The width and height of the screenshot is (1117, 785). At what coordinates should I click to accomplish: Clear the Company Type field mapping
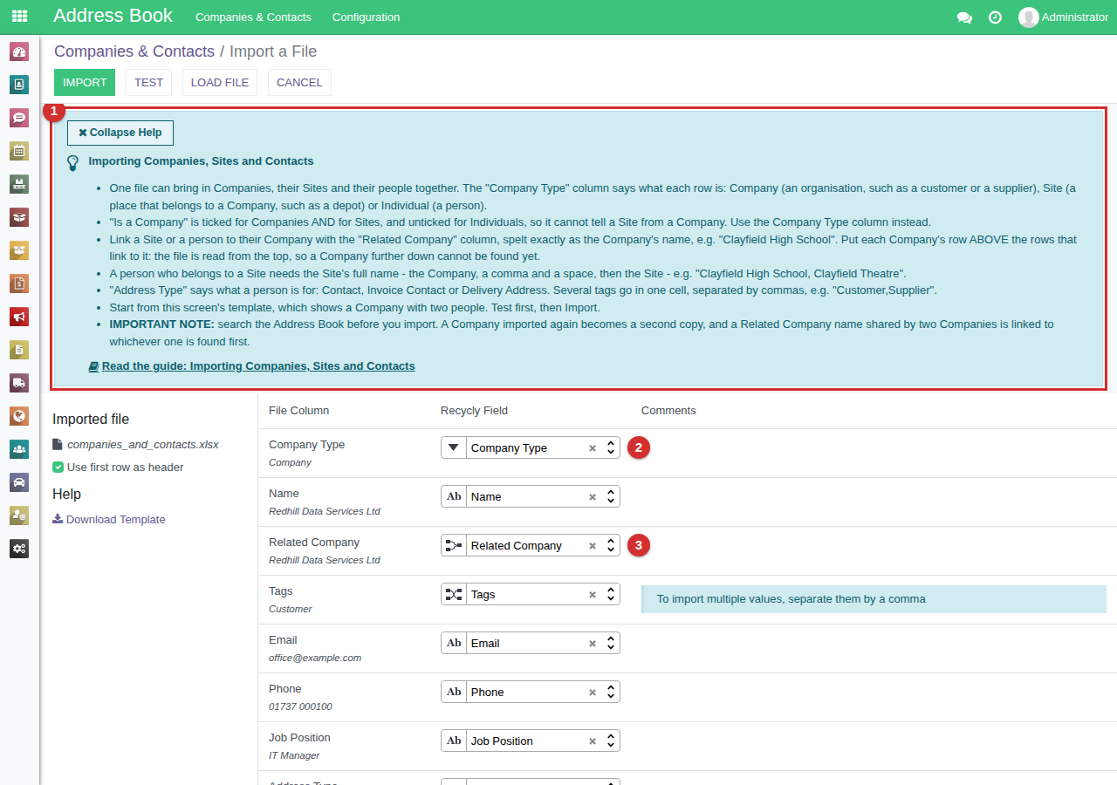point(593,448)
